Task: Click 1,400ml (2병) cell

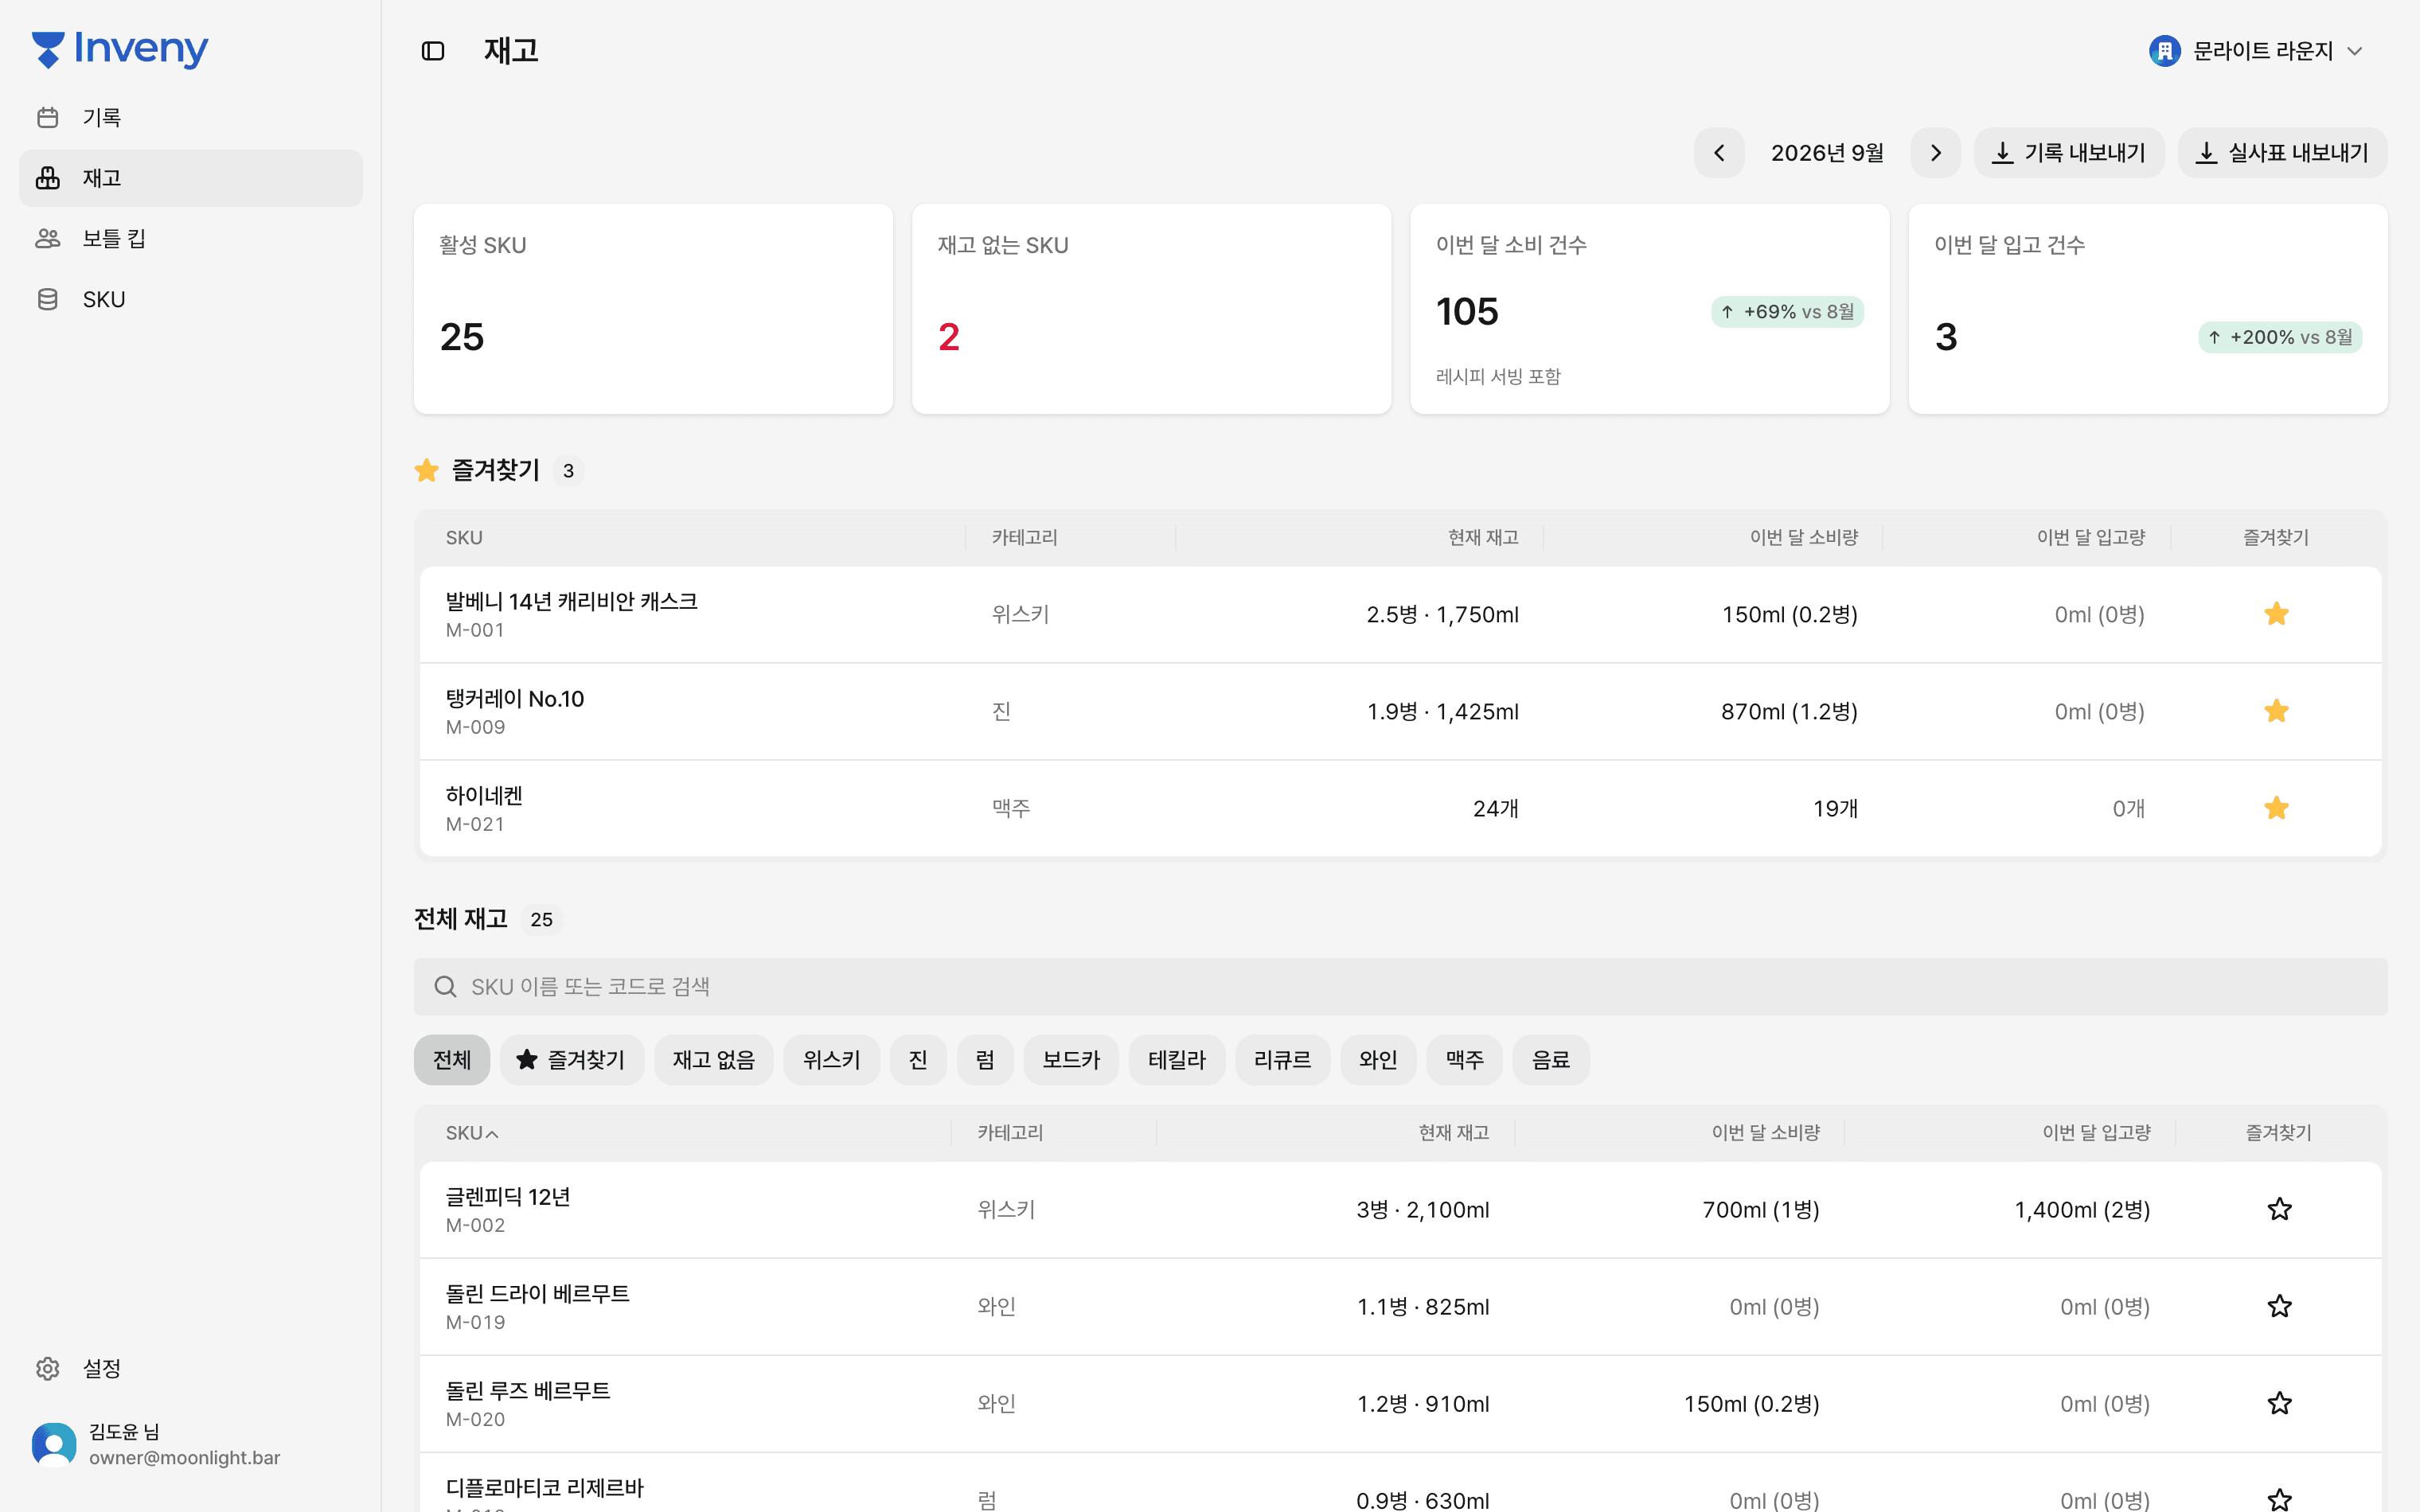Action: click(2082, 1210)
